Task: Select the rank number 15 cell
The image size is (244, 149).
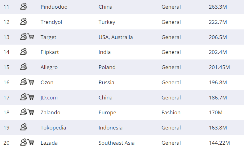Action: point(7,67)
